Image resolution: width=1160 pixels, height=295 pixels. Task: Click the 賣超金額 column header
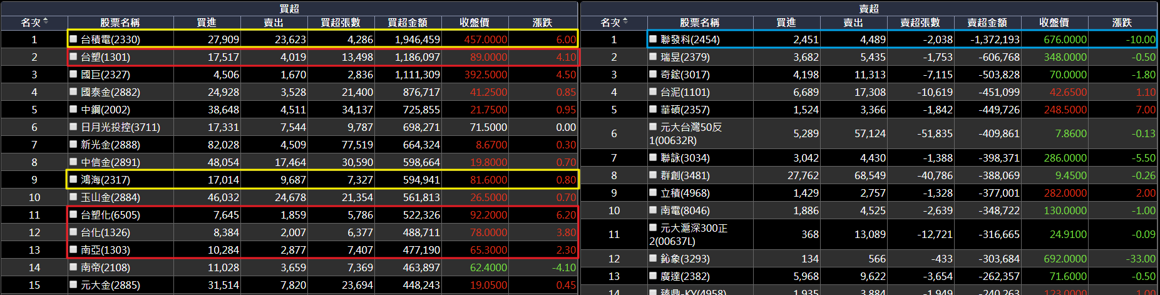(987, 23)
